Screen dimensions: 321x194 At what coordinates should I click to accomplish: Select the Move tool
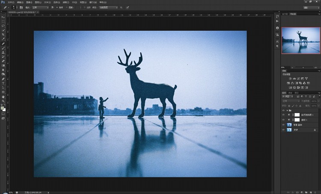click(3, 17)
